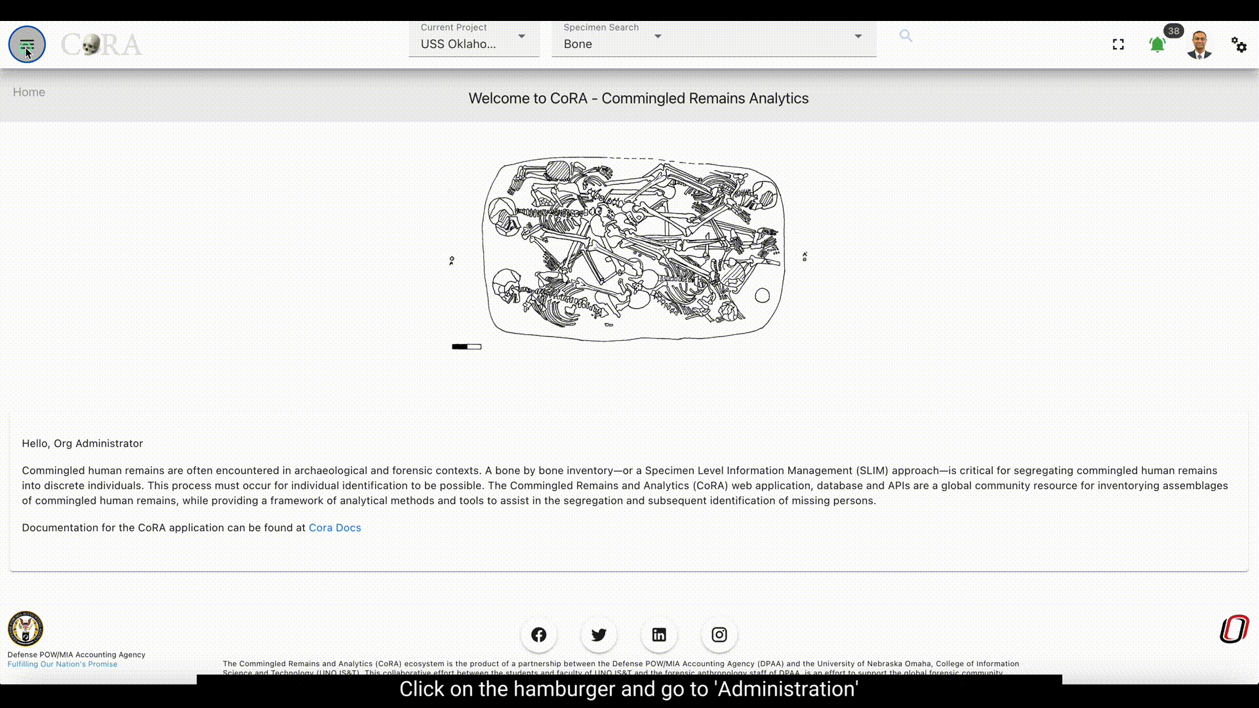The image size is (1259, 708).
Task: Open the user profile avatar
Action: 1199,45
